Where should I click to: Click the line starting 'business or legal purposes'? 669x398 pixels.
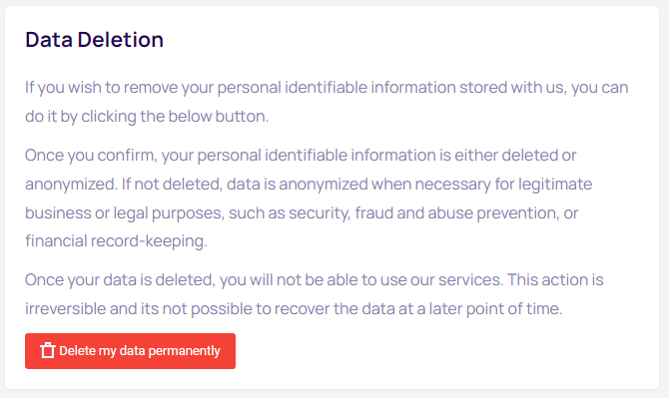tap(302, 213)
